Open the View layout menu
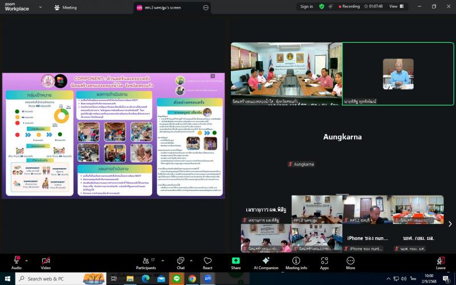Viewport: 456px width, 285px height. 397,6
